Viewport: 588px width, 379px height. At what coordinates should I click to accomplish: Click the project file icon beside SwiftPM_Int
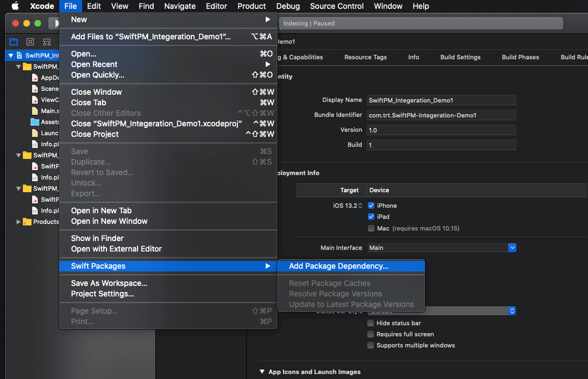click(19, 55)
